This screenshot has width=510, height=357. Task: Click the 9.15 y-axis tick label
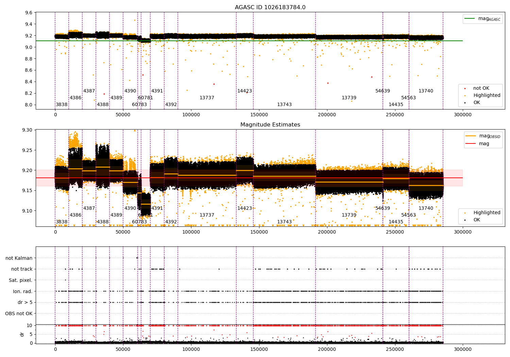(x=28, y=190)
